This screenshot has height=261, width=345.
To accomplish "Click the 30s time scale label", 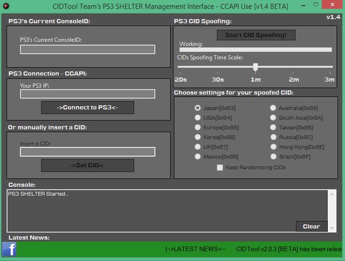I will (x=217, y=80).
